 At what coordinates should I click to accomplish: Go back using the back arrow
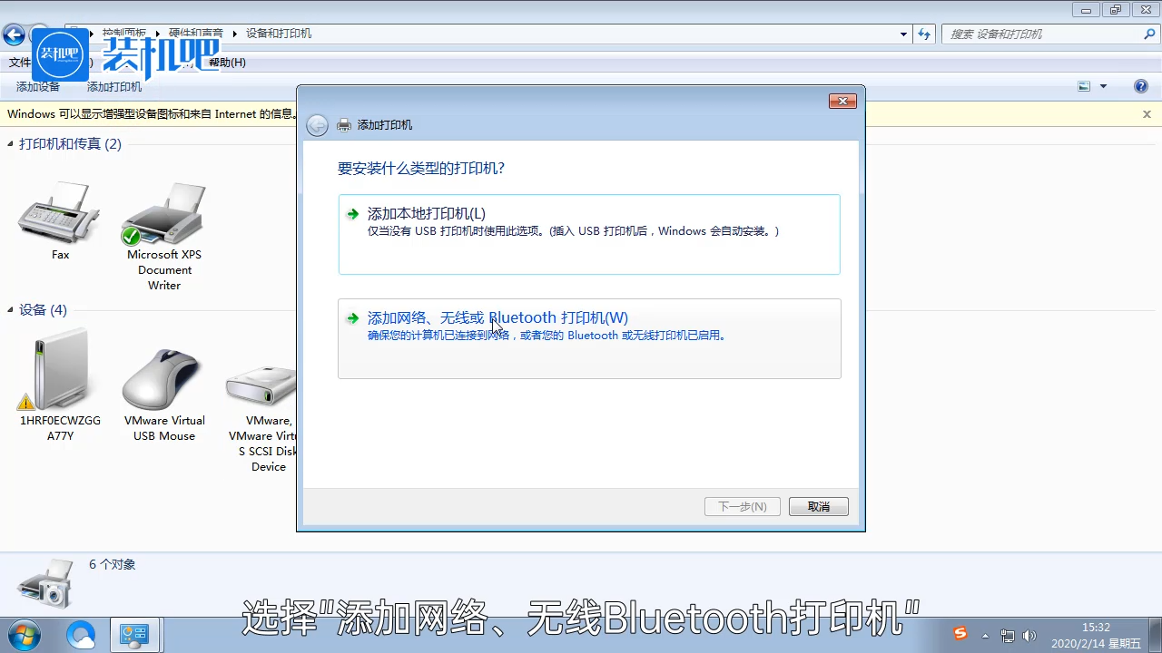pos(14,34)
